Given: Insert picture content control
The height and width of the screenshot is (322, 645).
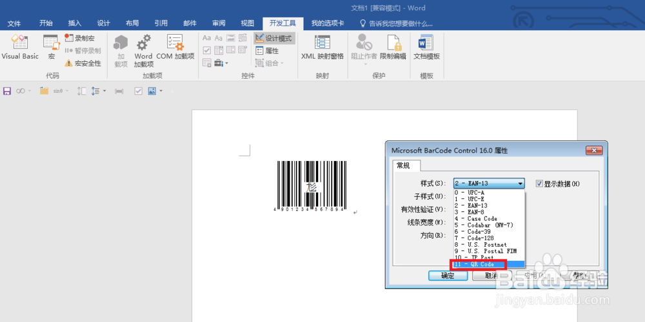Looking at the screenshot, I should coord(231,38).
